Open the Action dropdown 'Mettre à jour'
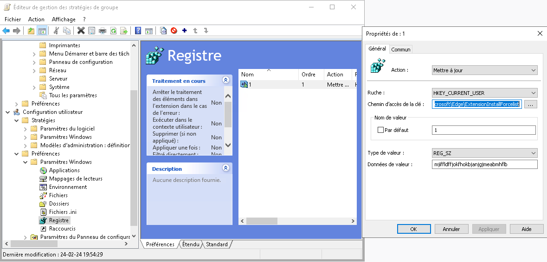 (x=484, y=70)
